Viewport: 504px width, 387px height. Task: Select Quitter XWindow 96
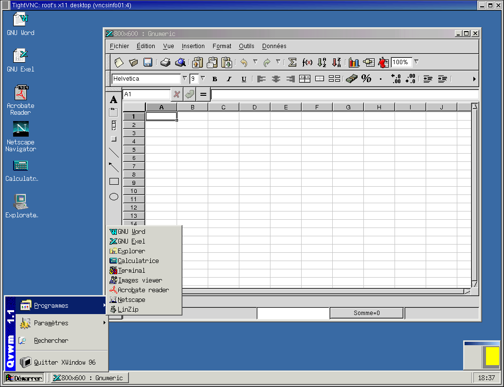point(62,362)
